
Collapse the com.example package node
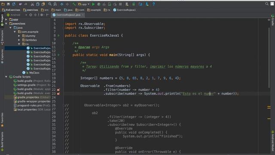pyautogui.click(x=15, y=32)
